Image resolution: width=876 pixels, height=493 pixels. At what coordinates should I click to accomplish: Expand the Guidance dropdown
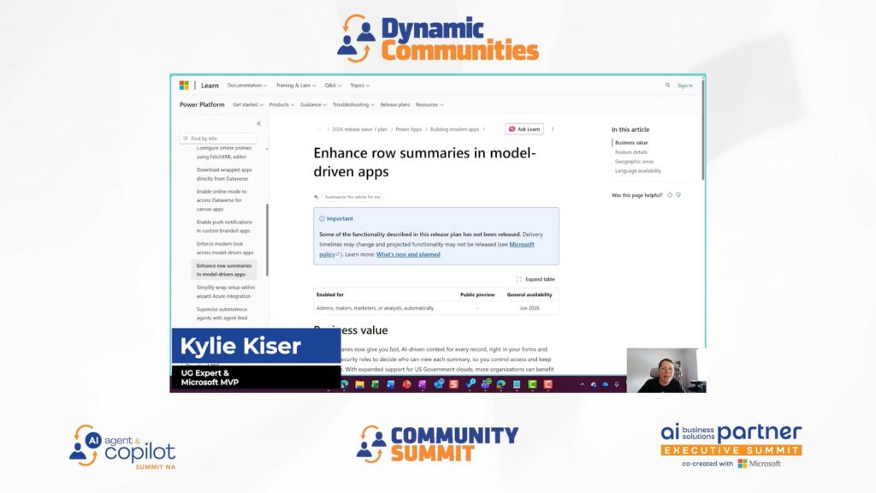pyautogui.click(x=313, y=104)
